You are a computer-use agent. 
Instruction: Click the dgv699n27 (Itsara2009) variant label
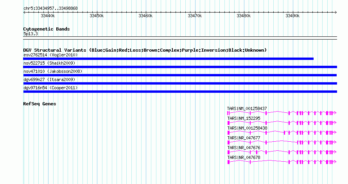49,79
